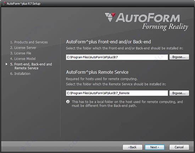Browse for Front-end and Back-end folder

tap(179, 57)
